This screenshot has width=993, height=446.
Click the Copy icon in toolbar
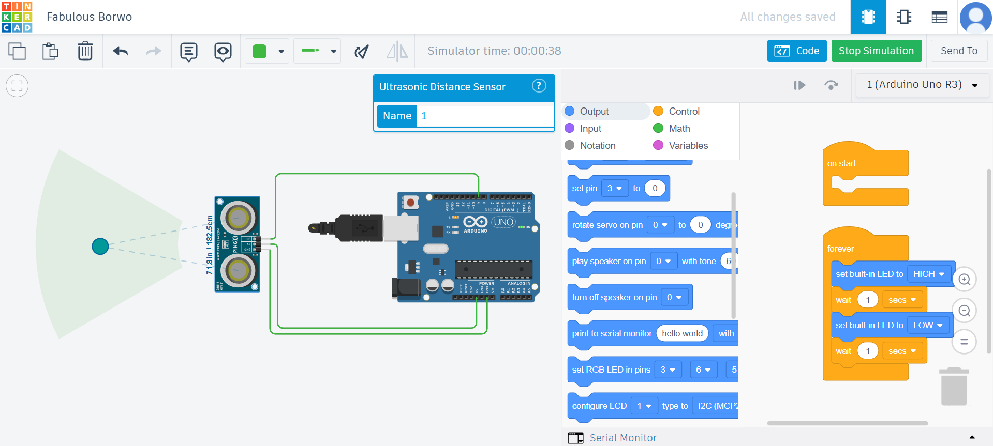coord(17,51)
